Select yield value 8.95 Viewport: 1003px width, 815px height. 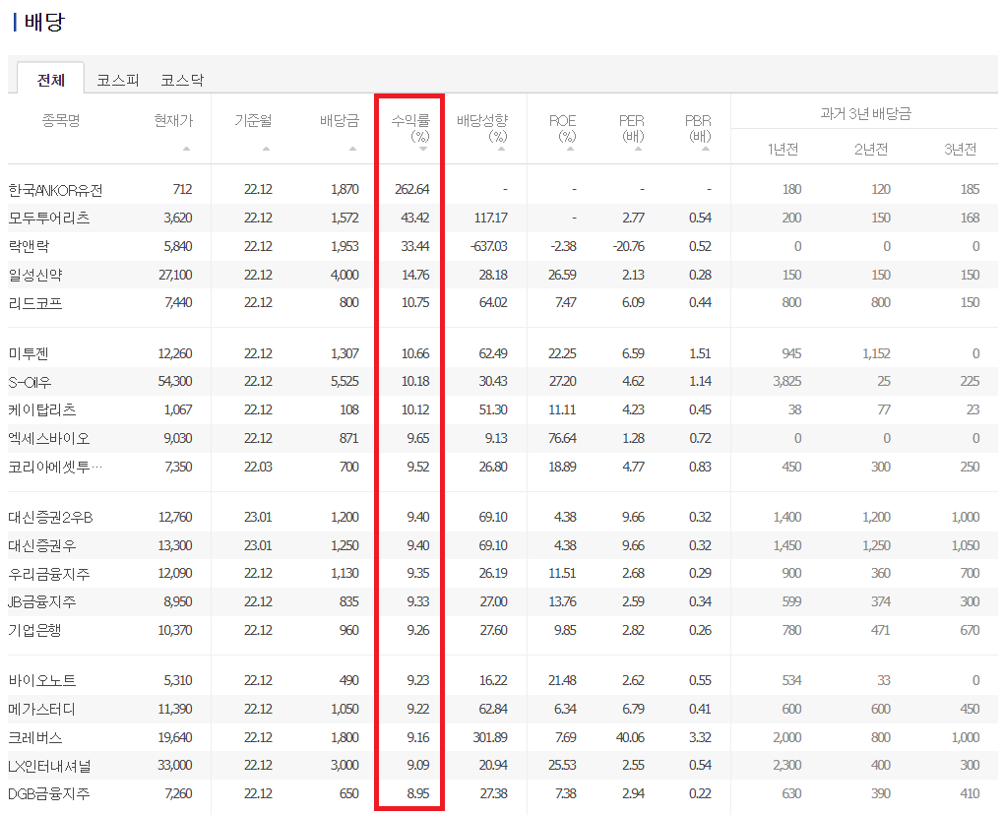[418, 793]
